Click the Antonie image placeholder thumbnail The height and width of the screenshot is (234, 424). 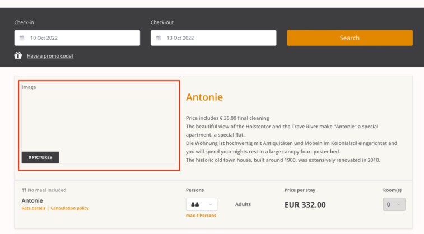coord(99,123)
